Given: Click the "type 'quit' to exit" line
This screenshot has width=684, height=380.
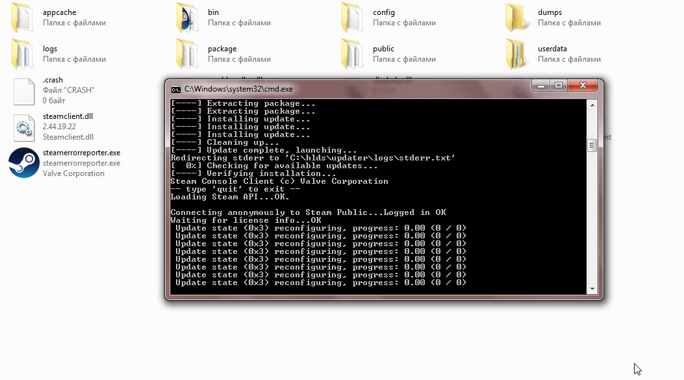Looking at the screenshot, I should click(x=235, y=189).
